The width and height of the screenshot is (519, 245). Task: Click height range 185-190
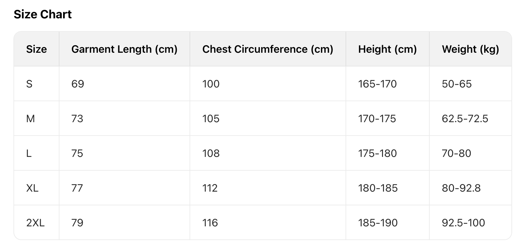pos(378,223)
